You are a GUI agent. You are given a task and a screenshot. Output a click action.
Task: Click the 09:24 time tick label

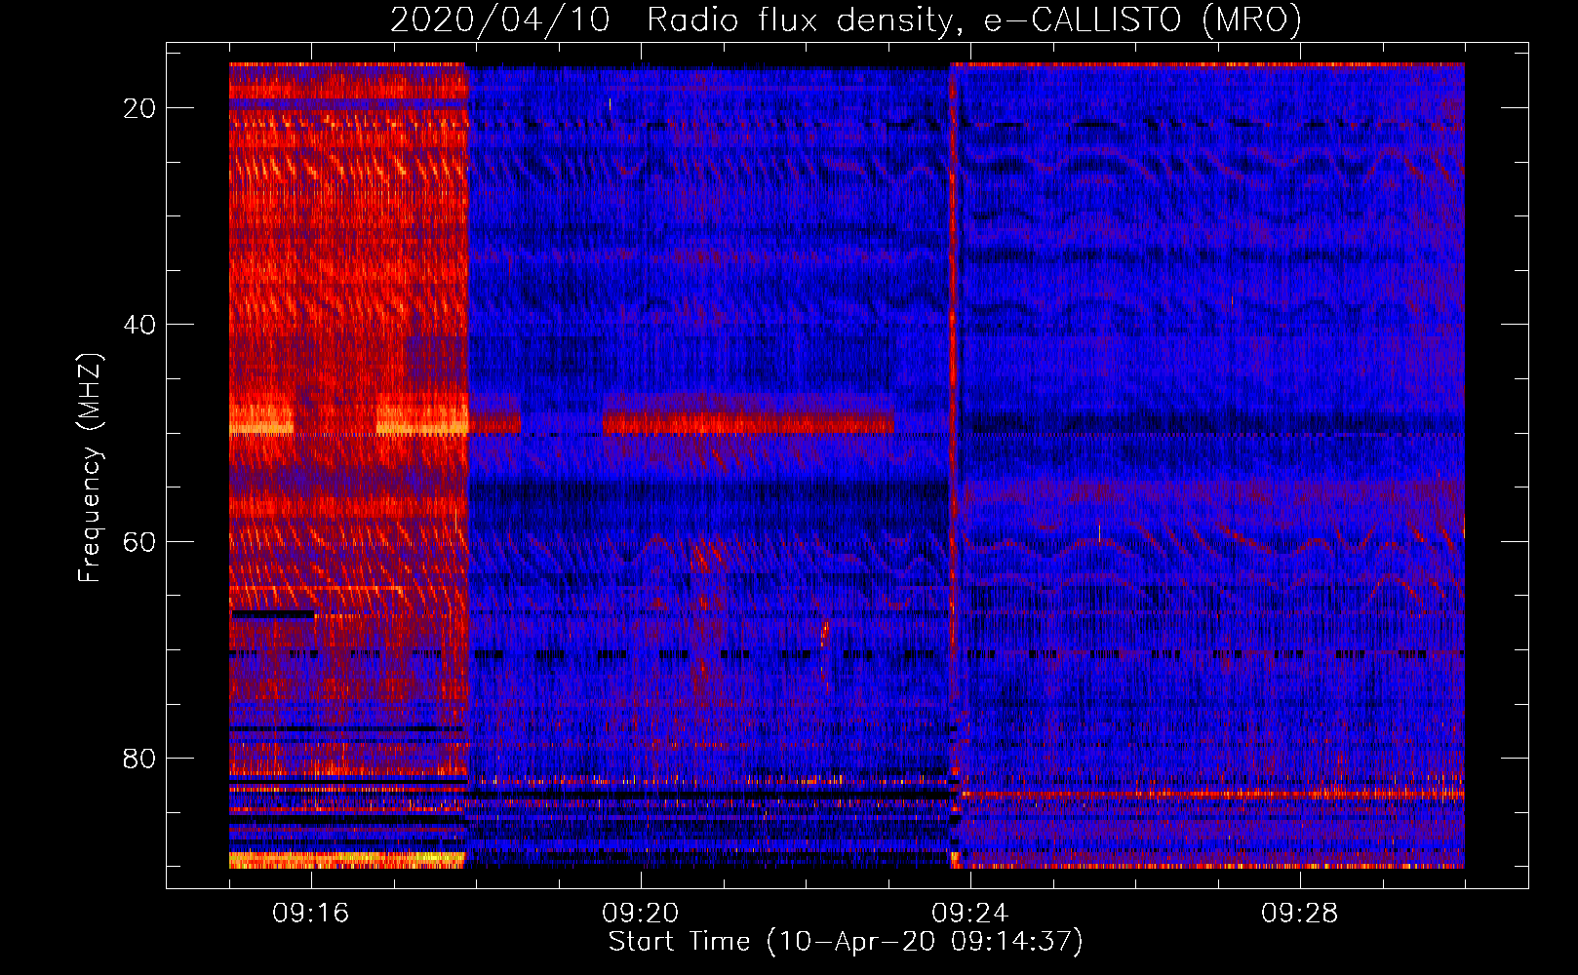pyautogui.click(x=970, y=914)
